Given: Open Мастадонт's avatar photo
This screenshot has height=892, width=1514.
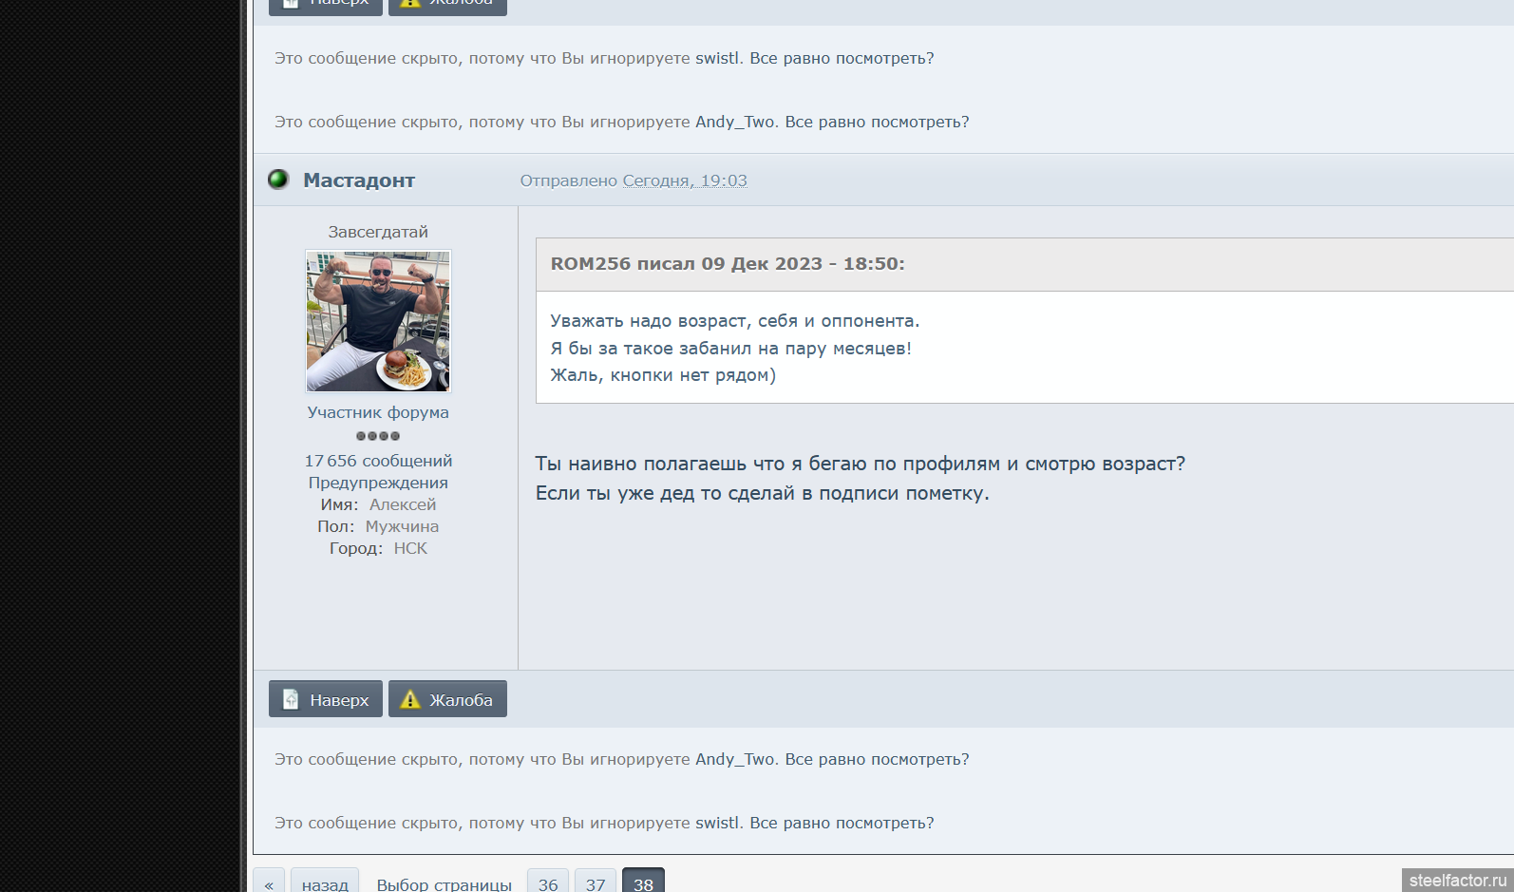Looking at the screenshot, I should click(x=378, y=321).
